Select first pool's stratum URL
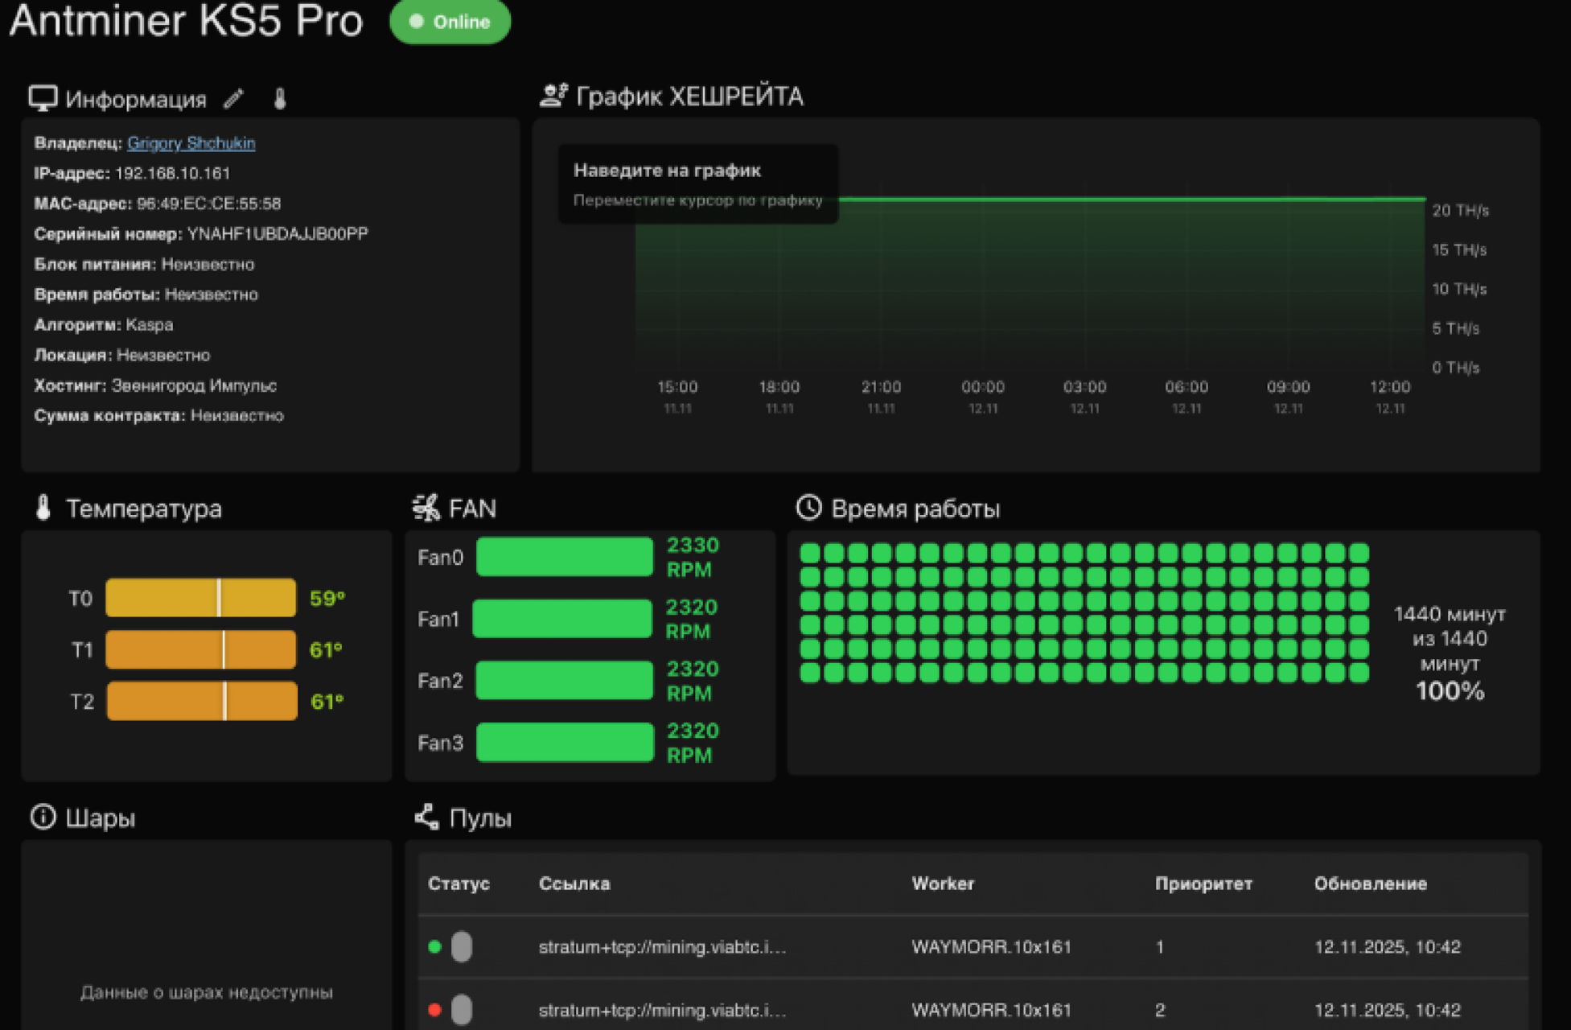 (x=662, y=947)
